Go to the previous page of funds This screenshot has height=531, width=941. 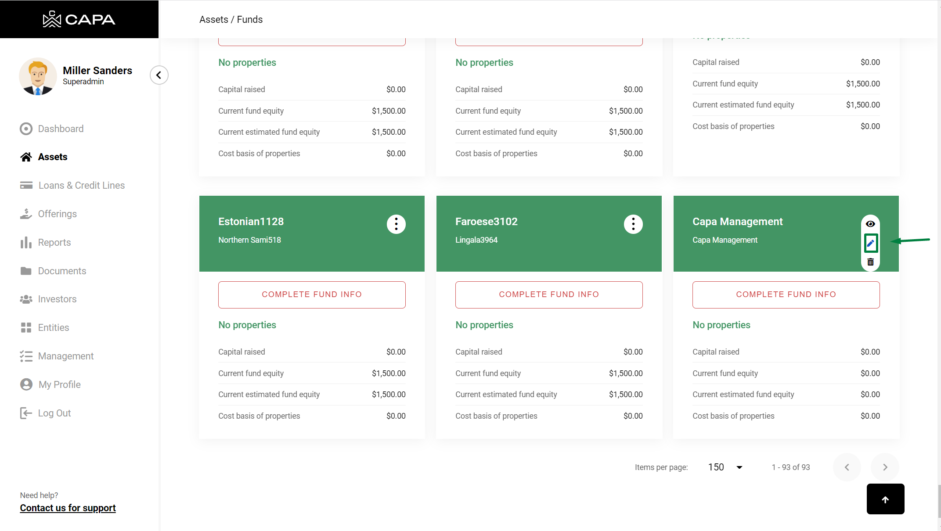coord(847,467)
